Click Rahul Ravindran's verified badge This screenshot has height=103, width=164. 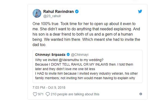(77, 11)
